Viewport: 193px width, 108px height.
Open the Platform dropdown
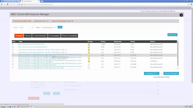[x=49, y=28]
